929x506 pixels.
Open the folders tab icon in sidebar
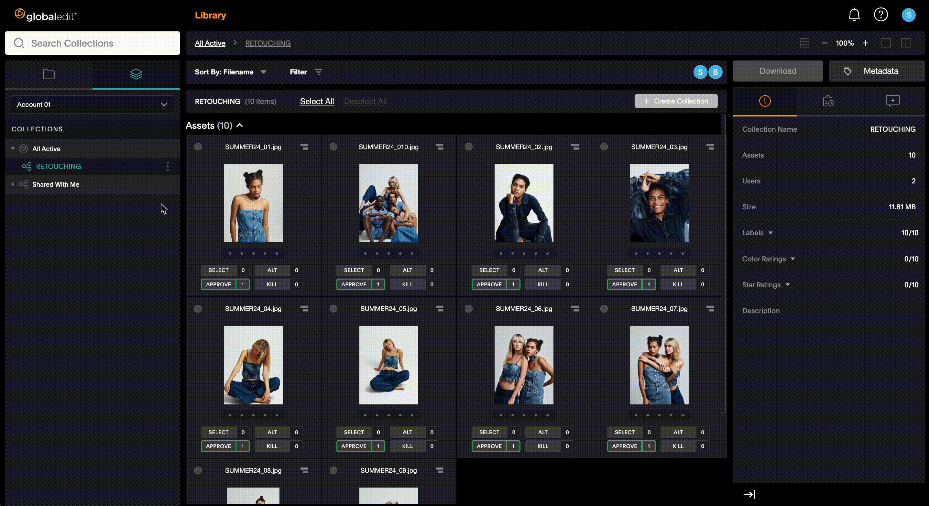tap(49, 74)
